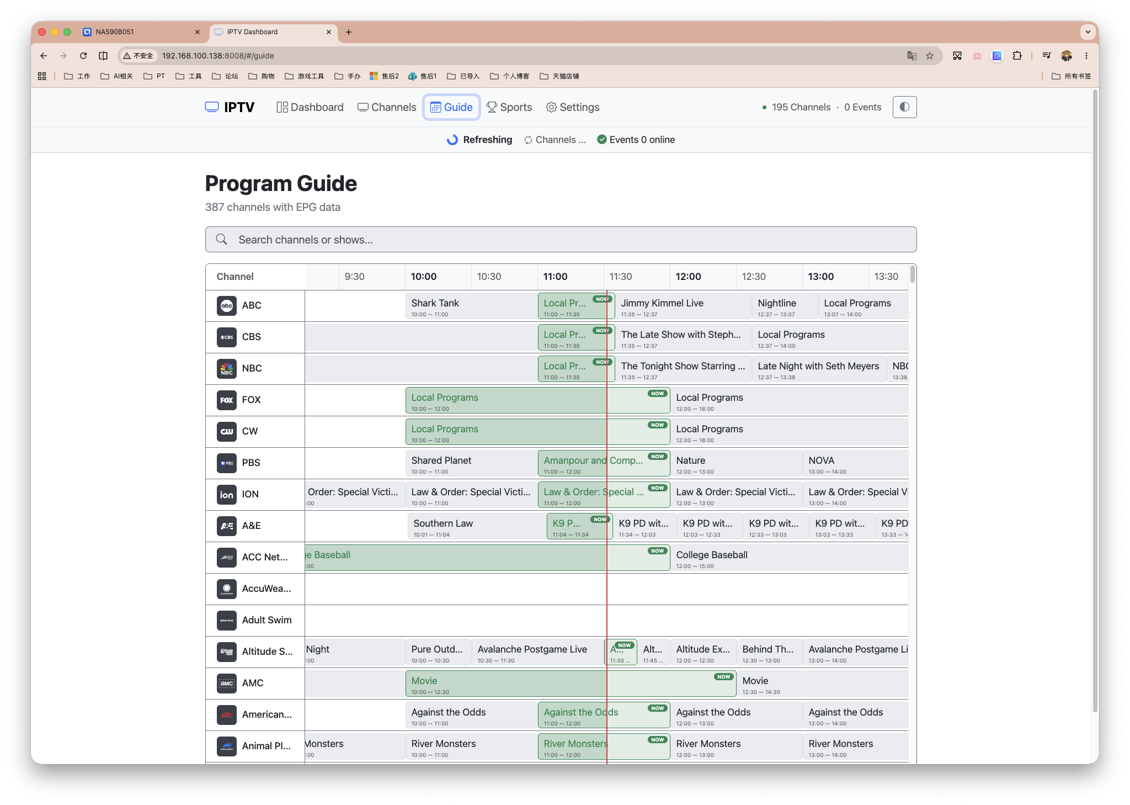Click the CBS channel logo icon
This screenshot has width=1130, height=805.
(x=227, y=337)
